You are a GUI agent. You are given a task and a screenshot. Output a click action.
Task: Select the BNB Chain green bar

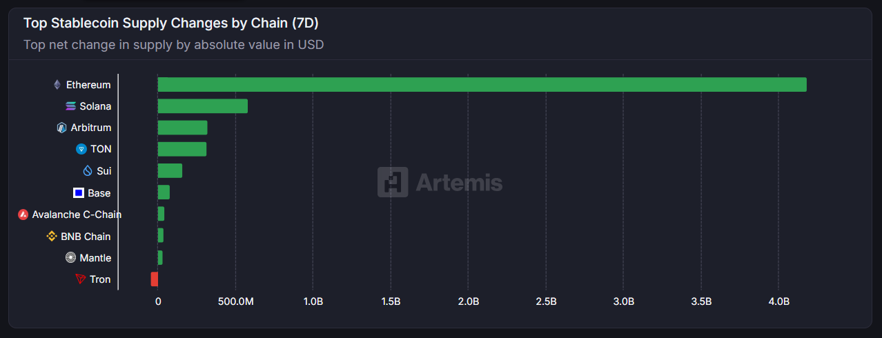tap(161, 236)
